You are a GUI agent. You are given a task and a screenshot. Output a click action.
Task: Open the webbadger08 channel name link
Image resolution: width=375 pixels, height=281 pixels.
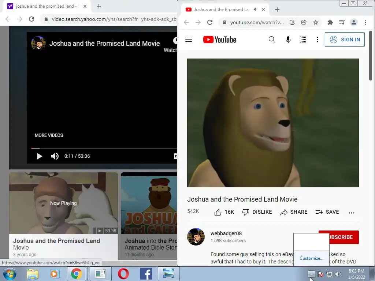pyautogui.click(x=226, y=233)
